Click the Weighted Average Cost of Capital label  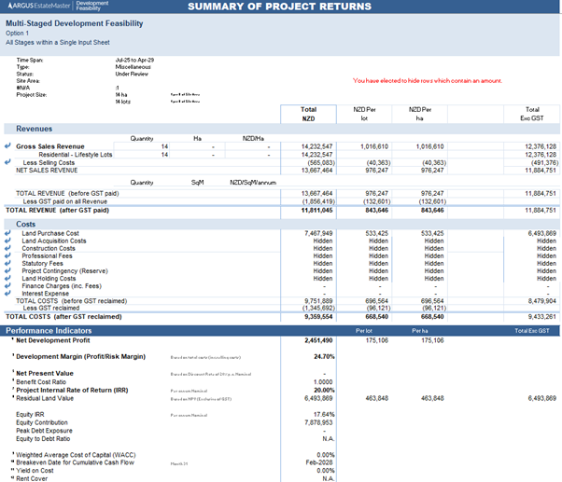(76, 455)
